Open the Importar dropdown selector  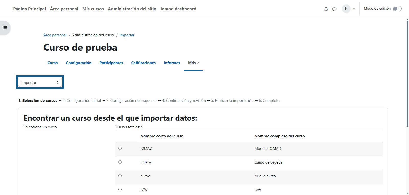pyautogui.click(x=40, y=82)
